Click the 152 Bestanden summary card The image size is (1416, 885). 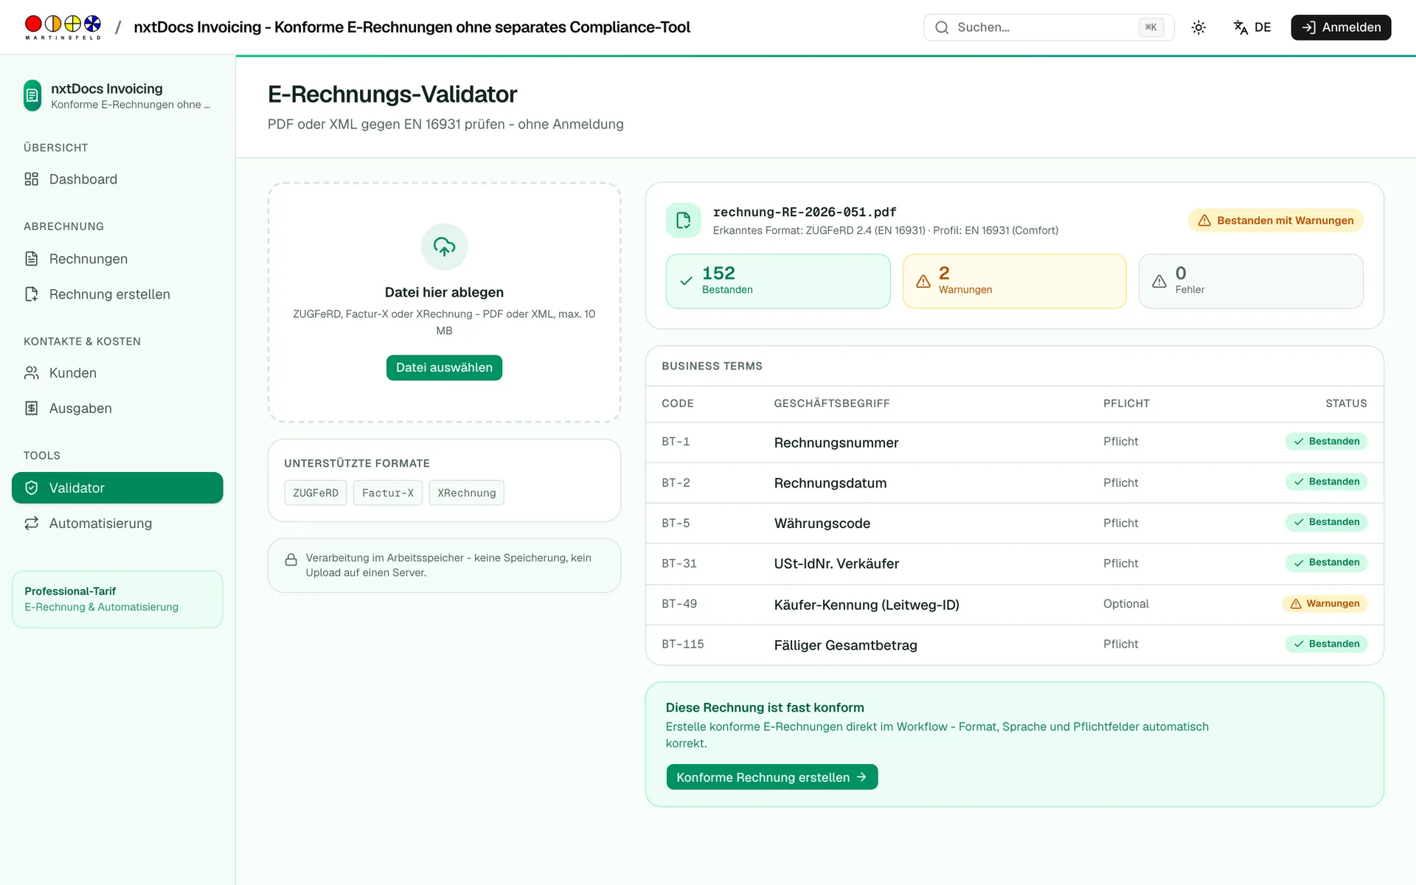pos(778,281)
